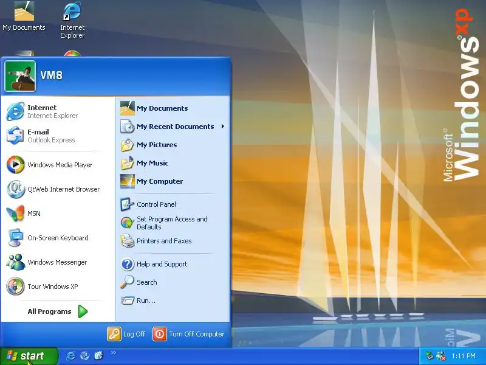The width and height of the screenshot is (486, 365).
Task: Click the Search magnifier icon
Action: click(128, 282)
